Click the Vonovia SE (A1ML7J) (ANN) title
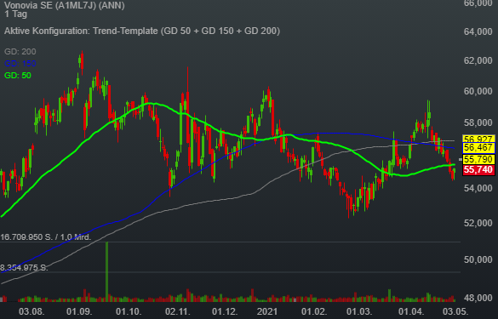498x319 pixels. tap(65, 5)
